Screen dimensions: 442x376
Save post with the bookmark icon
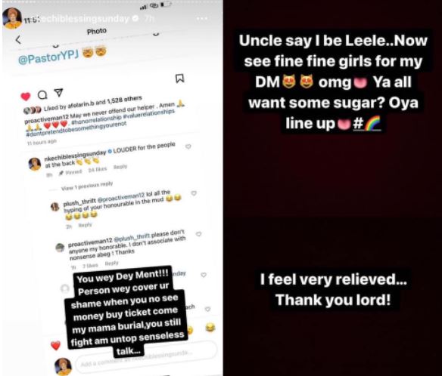pos(180,79)
